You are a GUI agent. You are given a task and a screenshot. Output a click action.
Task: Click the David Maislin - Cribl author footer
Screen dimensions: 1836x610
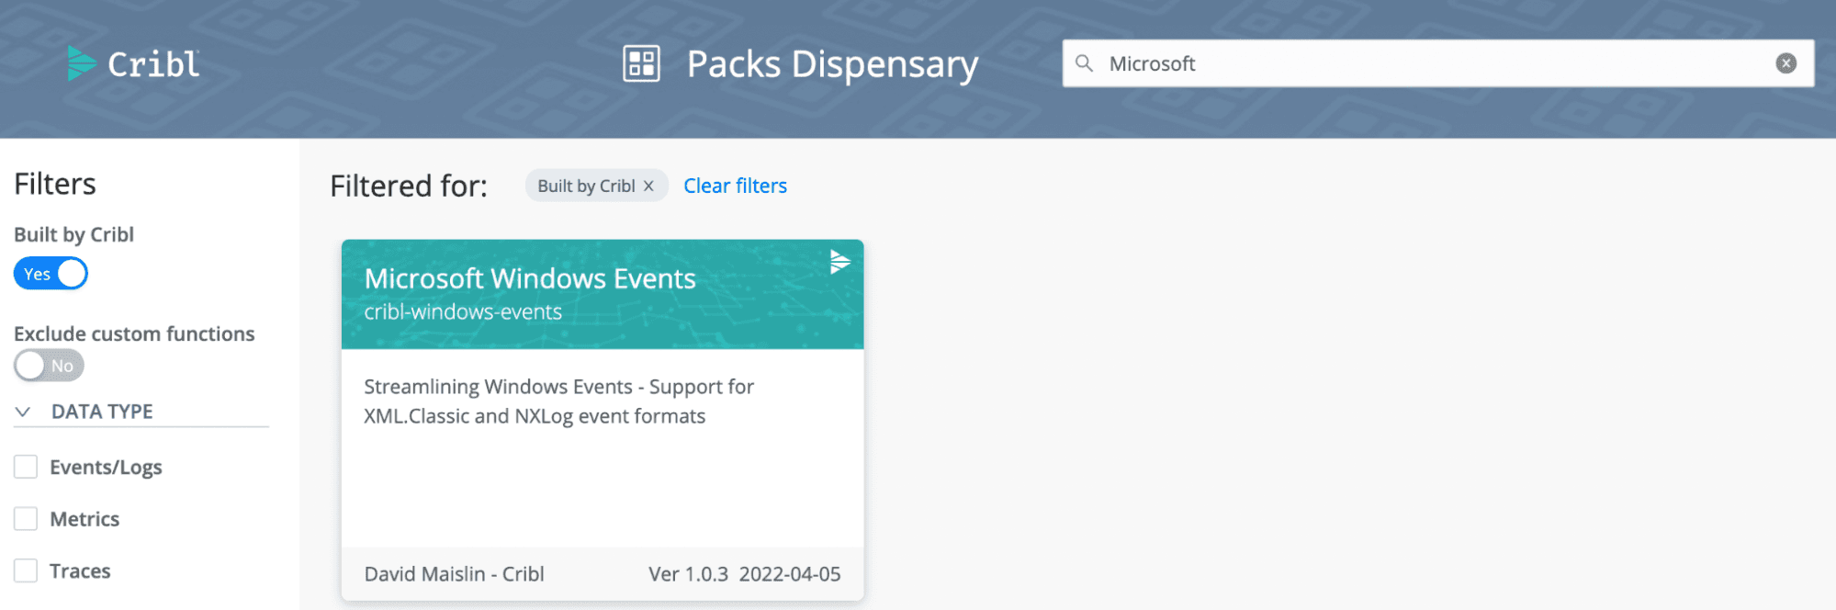(454, 574)
